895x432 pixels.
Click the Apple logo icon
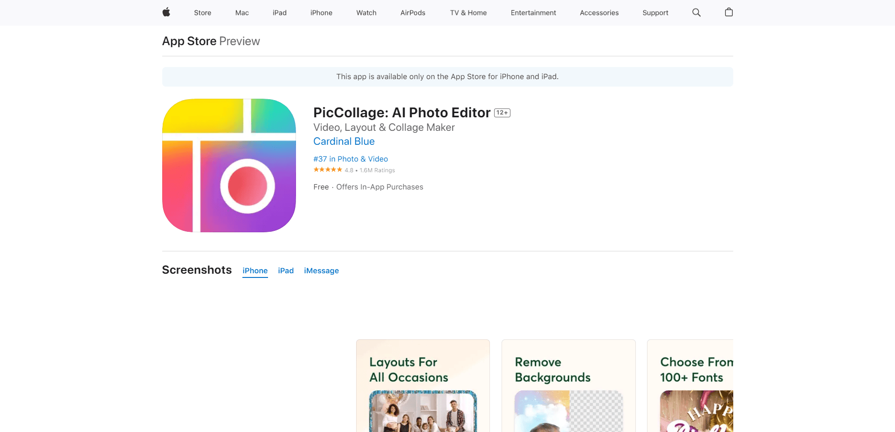pyautogui.click(x=166, y=13)
